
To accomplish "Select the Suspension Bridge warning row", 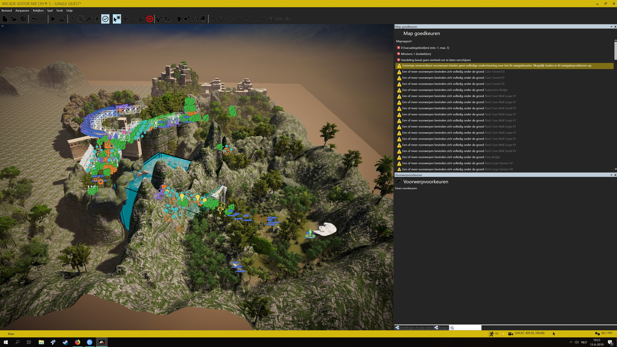I will pyautogui.click(x=504, y=90).
